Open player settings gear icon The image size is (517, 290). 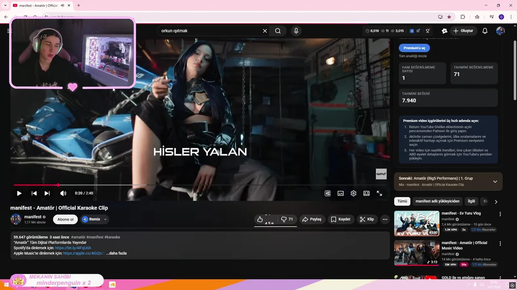[x=353, y=193]
